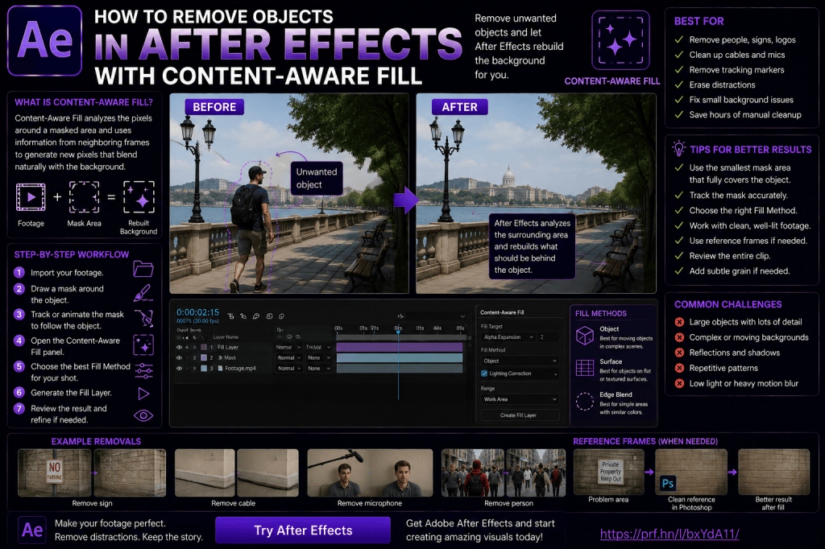Viewport: 825px width, 549px height.
Task: Click the Fill Layer color label swatch
Action: click(204, 347)
